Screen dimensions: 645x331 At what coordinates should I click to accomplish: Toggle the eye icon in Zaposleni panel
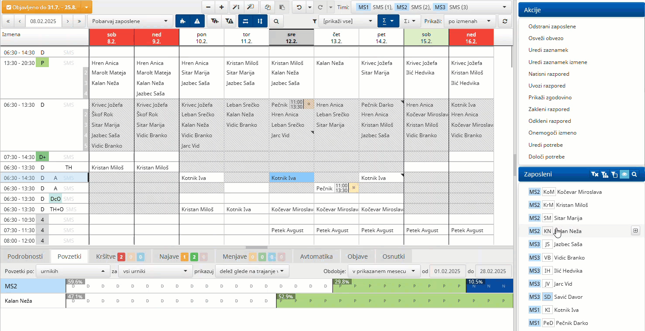coord(624,174)
